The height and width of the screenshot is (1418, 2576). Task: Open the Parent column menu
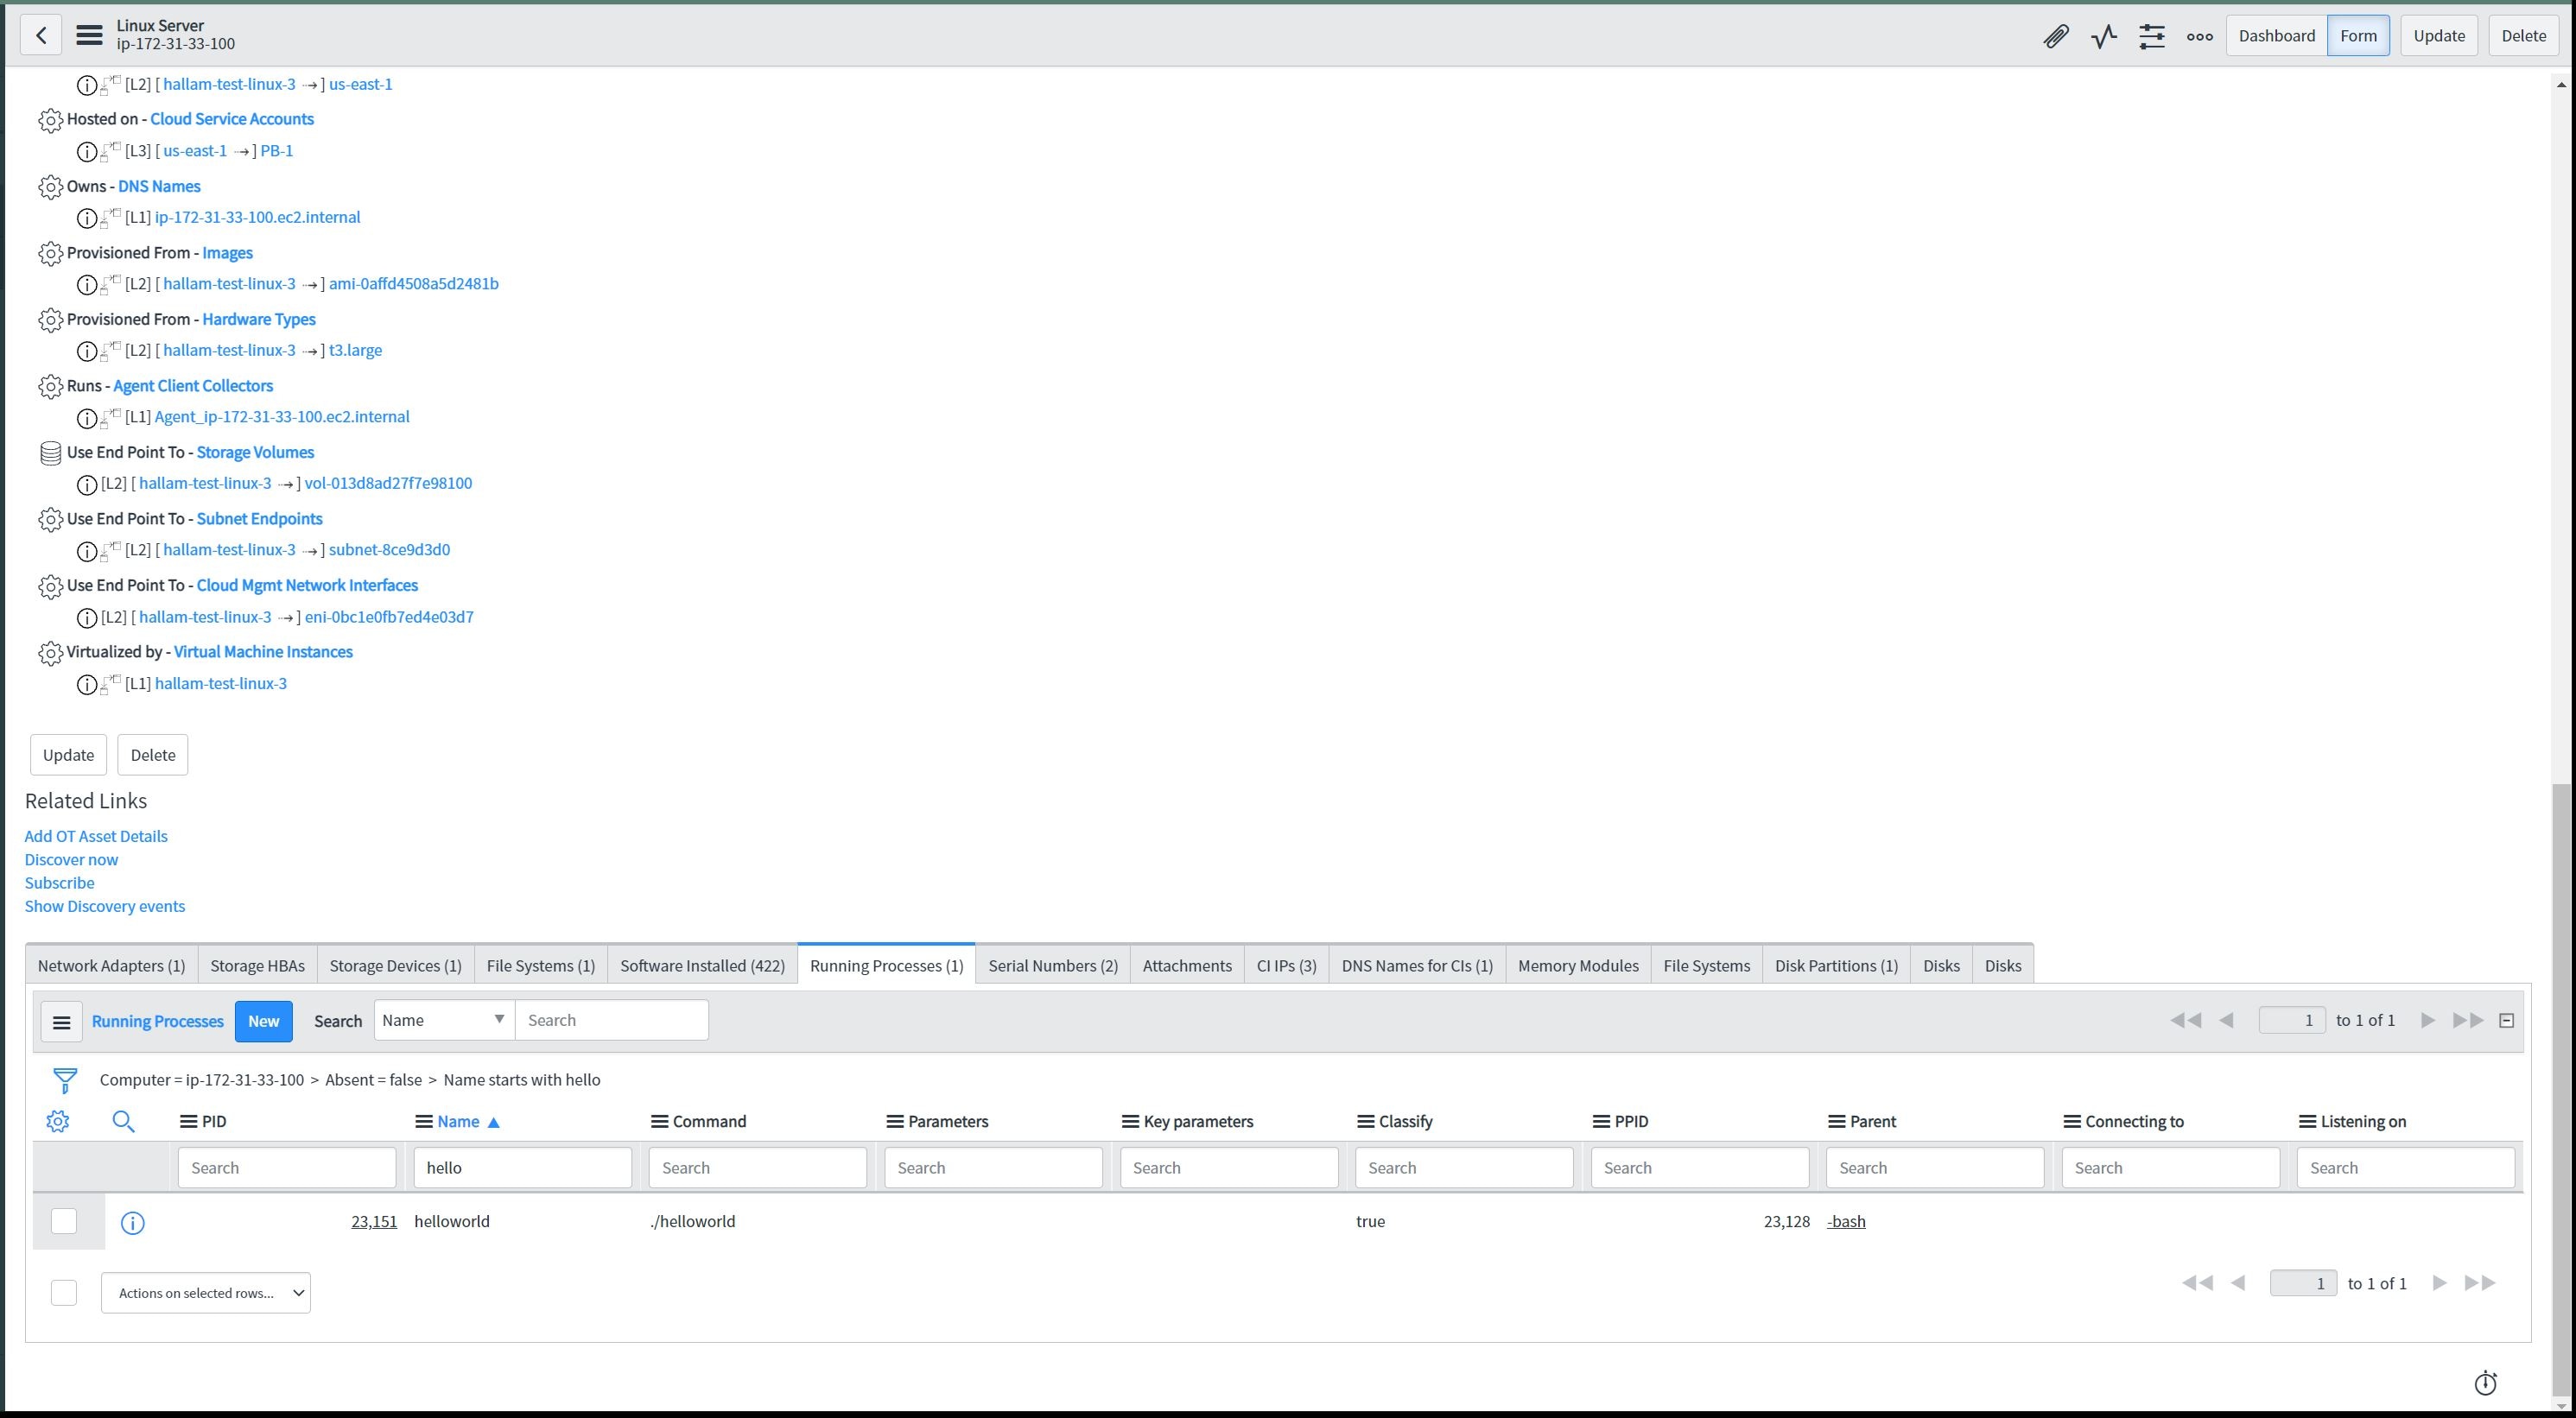(x=1836, y=1121)
